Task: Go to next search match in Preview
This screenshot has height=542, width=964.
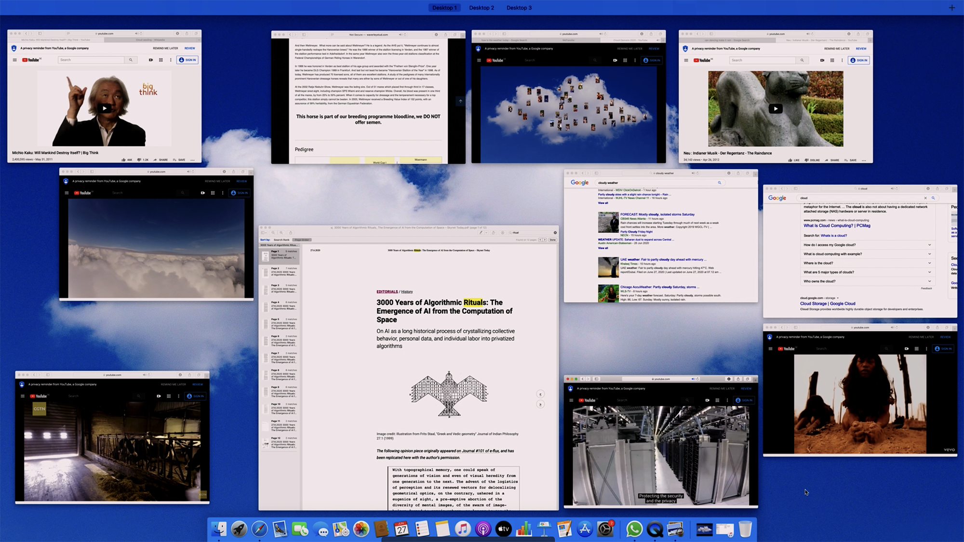Action: (x=545, y=239)
